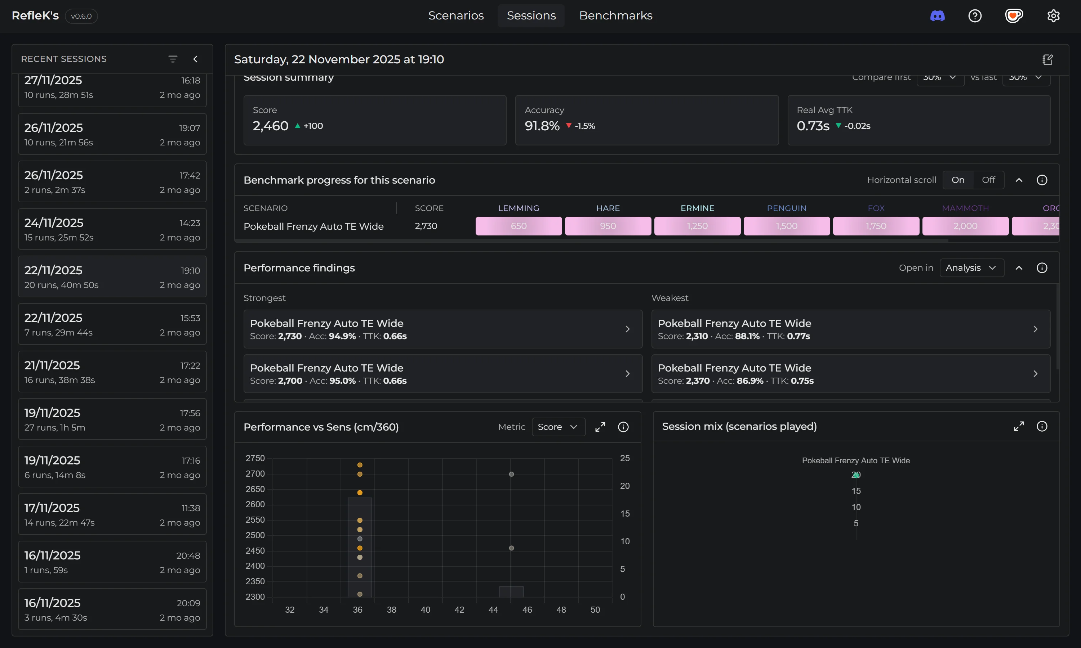The width and height of the screenshot is (1081, 648).
Task: Switch to the Scenarios tab
Action: (456, 16)
